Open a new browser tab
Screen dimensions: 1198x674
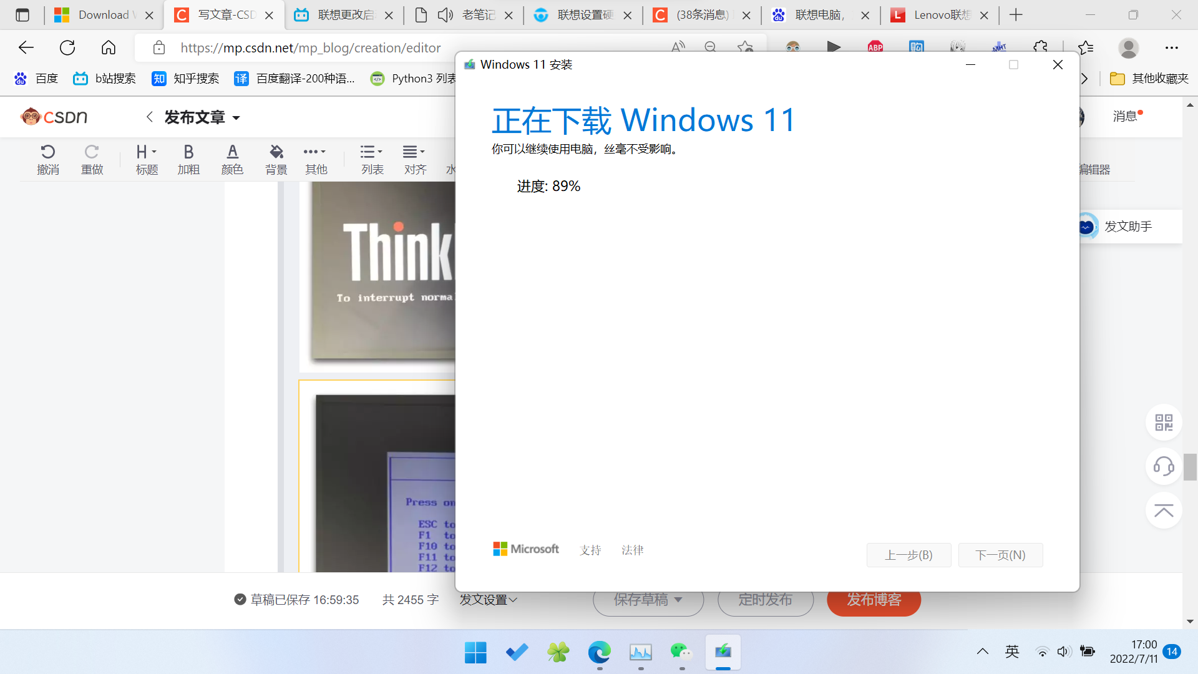1016,15
